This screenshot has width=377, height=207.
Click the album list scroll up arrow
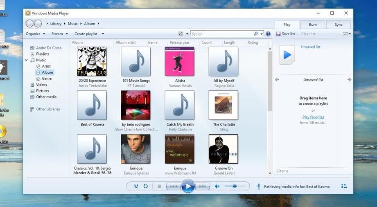[x=270, y=49]
